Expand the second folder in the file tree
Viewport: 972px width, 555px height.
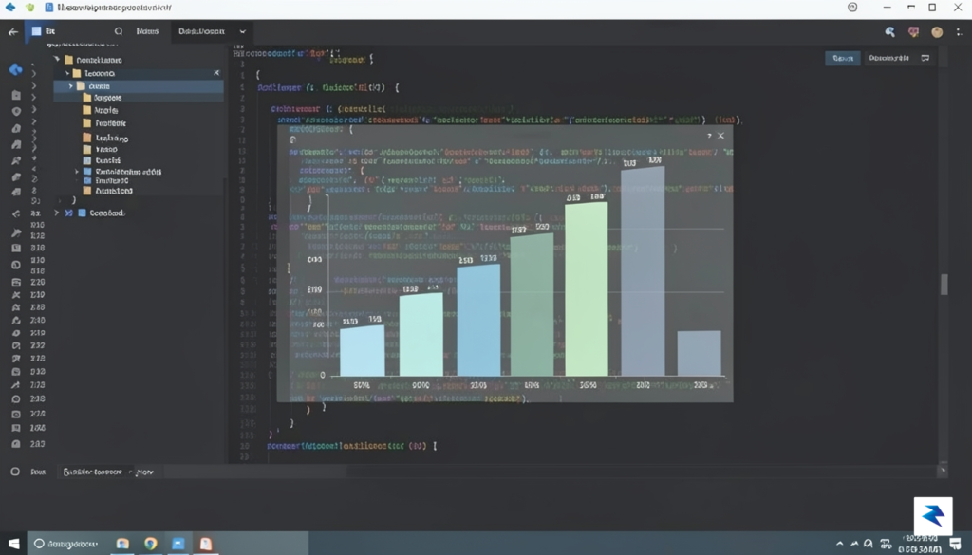coord(67,73)
